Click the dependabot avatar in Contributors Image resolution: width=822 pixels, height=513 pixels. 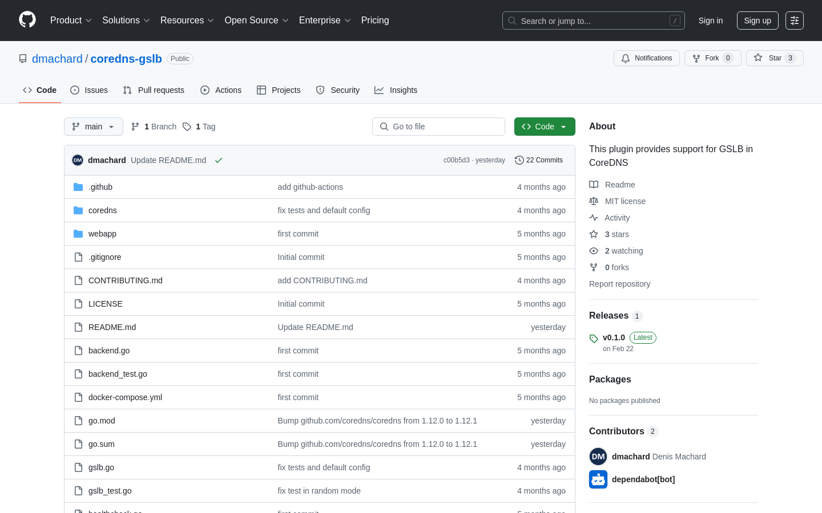click(x=598, y=479)
